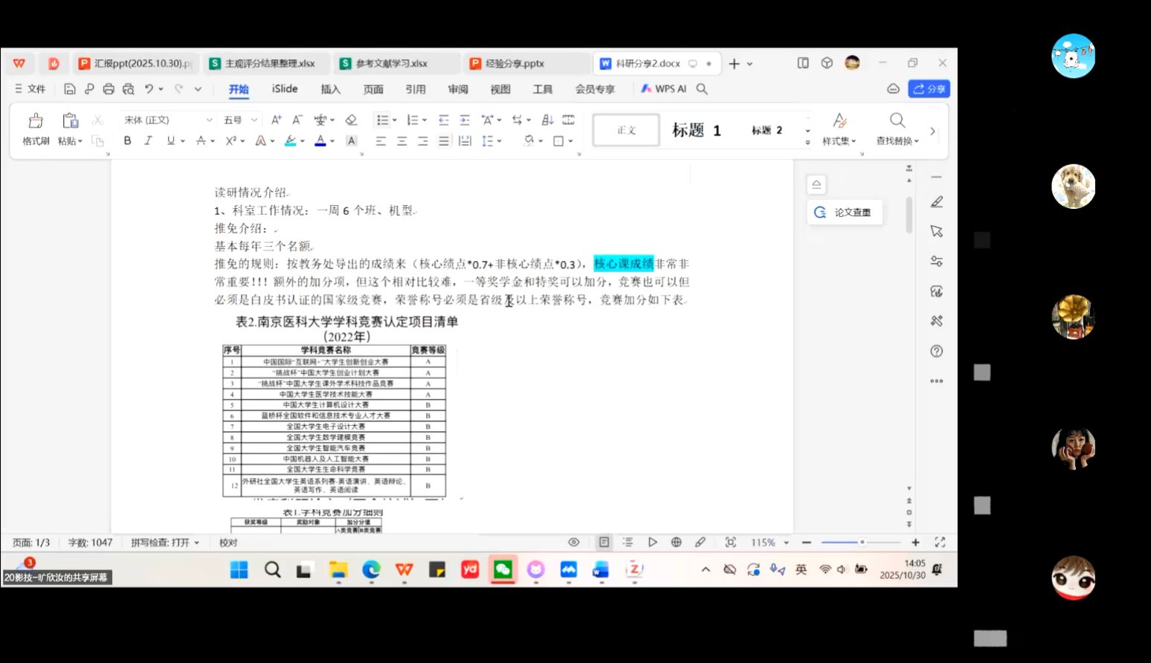Expand the 拼写检查 spell check dropdown
1151x663 pixels.
165,543
